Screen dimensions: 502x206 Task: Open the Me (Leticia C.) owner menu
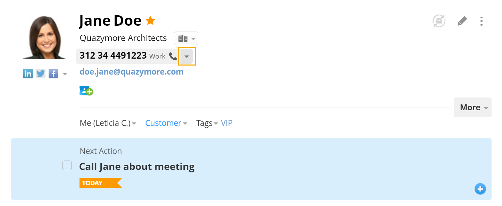pyautogui.click(x=108, y=123)
